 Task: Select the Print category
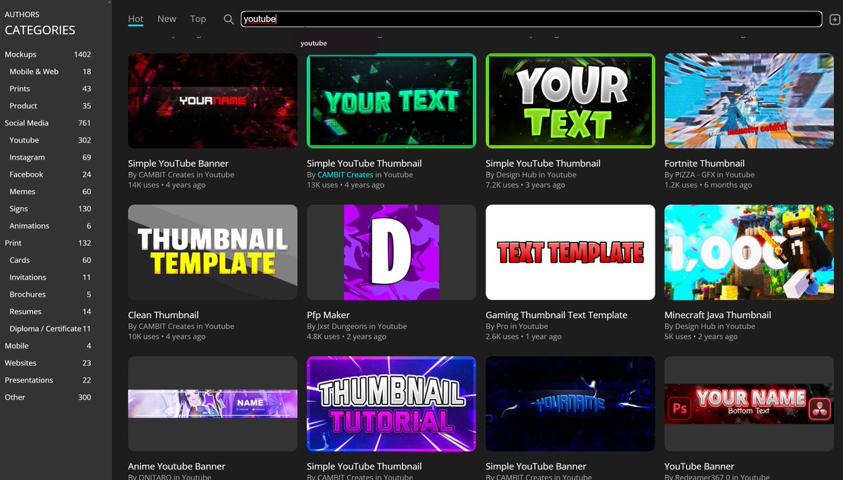point(48,243)
